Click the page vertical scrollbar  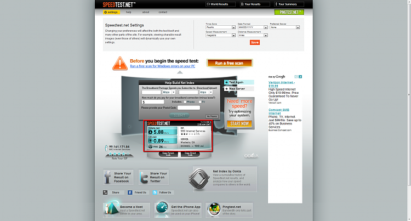(409, 94)
